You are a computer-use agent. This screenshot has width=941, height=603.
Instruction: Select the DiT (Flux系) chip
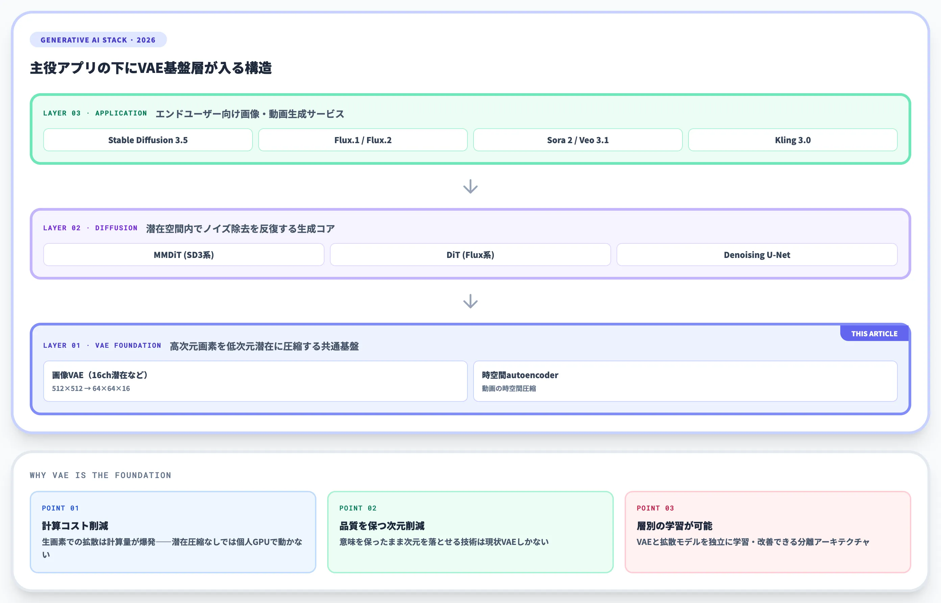470,255
